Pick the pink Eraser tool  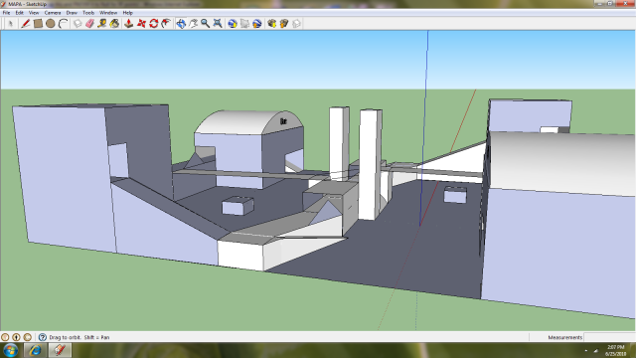pyautogui.click(x=89, y=24)
